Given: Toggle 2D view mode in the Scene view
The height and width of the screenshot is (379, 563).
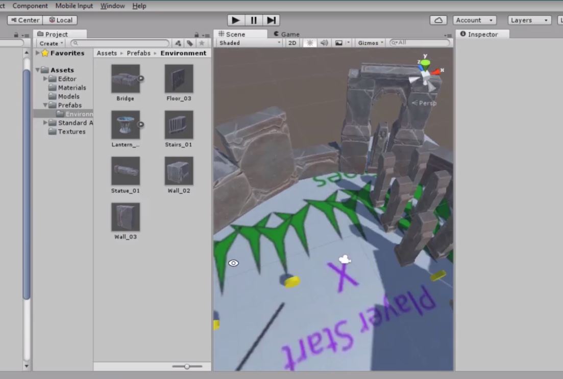Looking at the screenshot, I should point(292,43).
